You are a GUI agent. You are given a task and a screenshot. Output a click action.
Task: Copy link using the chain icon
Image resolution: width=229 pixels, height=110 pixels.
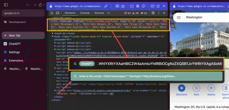click(106, 6)
